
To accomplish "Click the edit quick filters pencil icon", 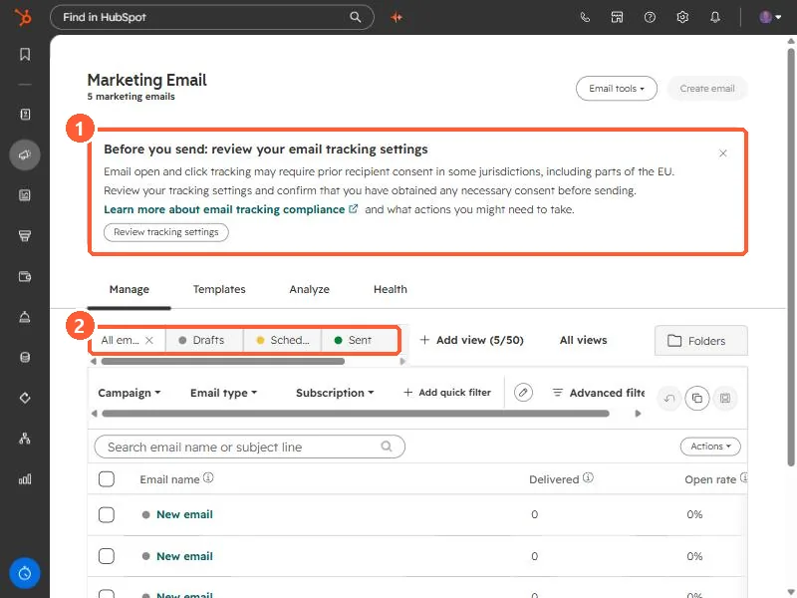I will pos(523,393).
